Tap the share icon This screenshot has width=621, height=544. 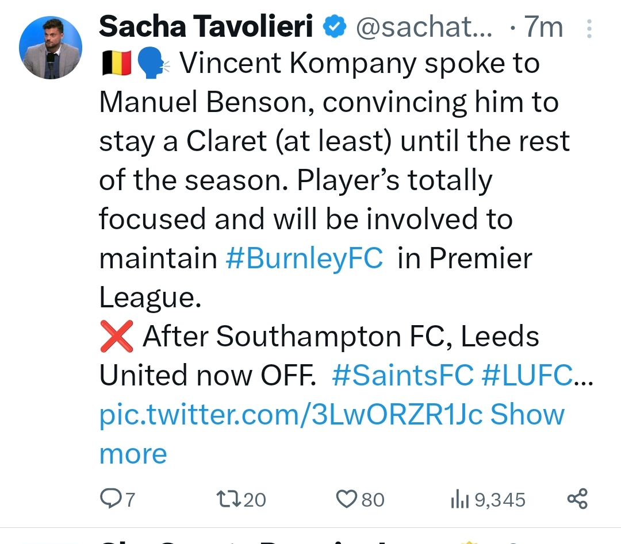(x=577, y=498)
